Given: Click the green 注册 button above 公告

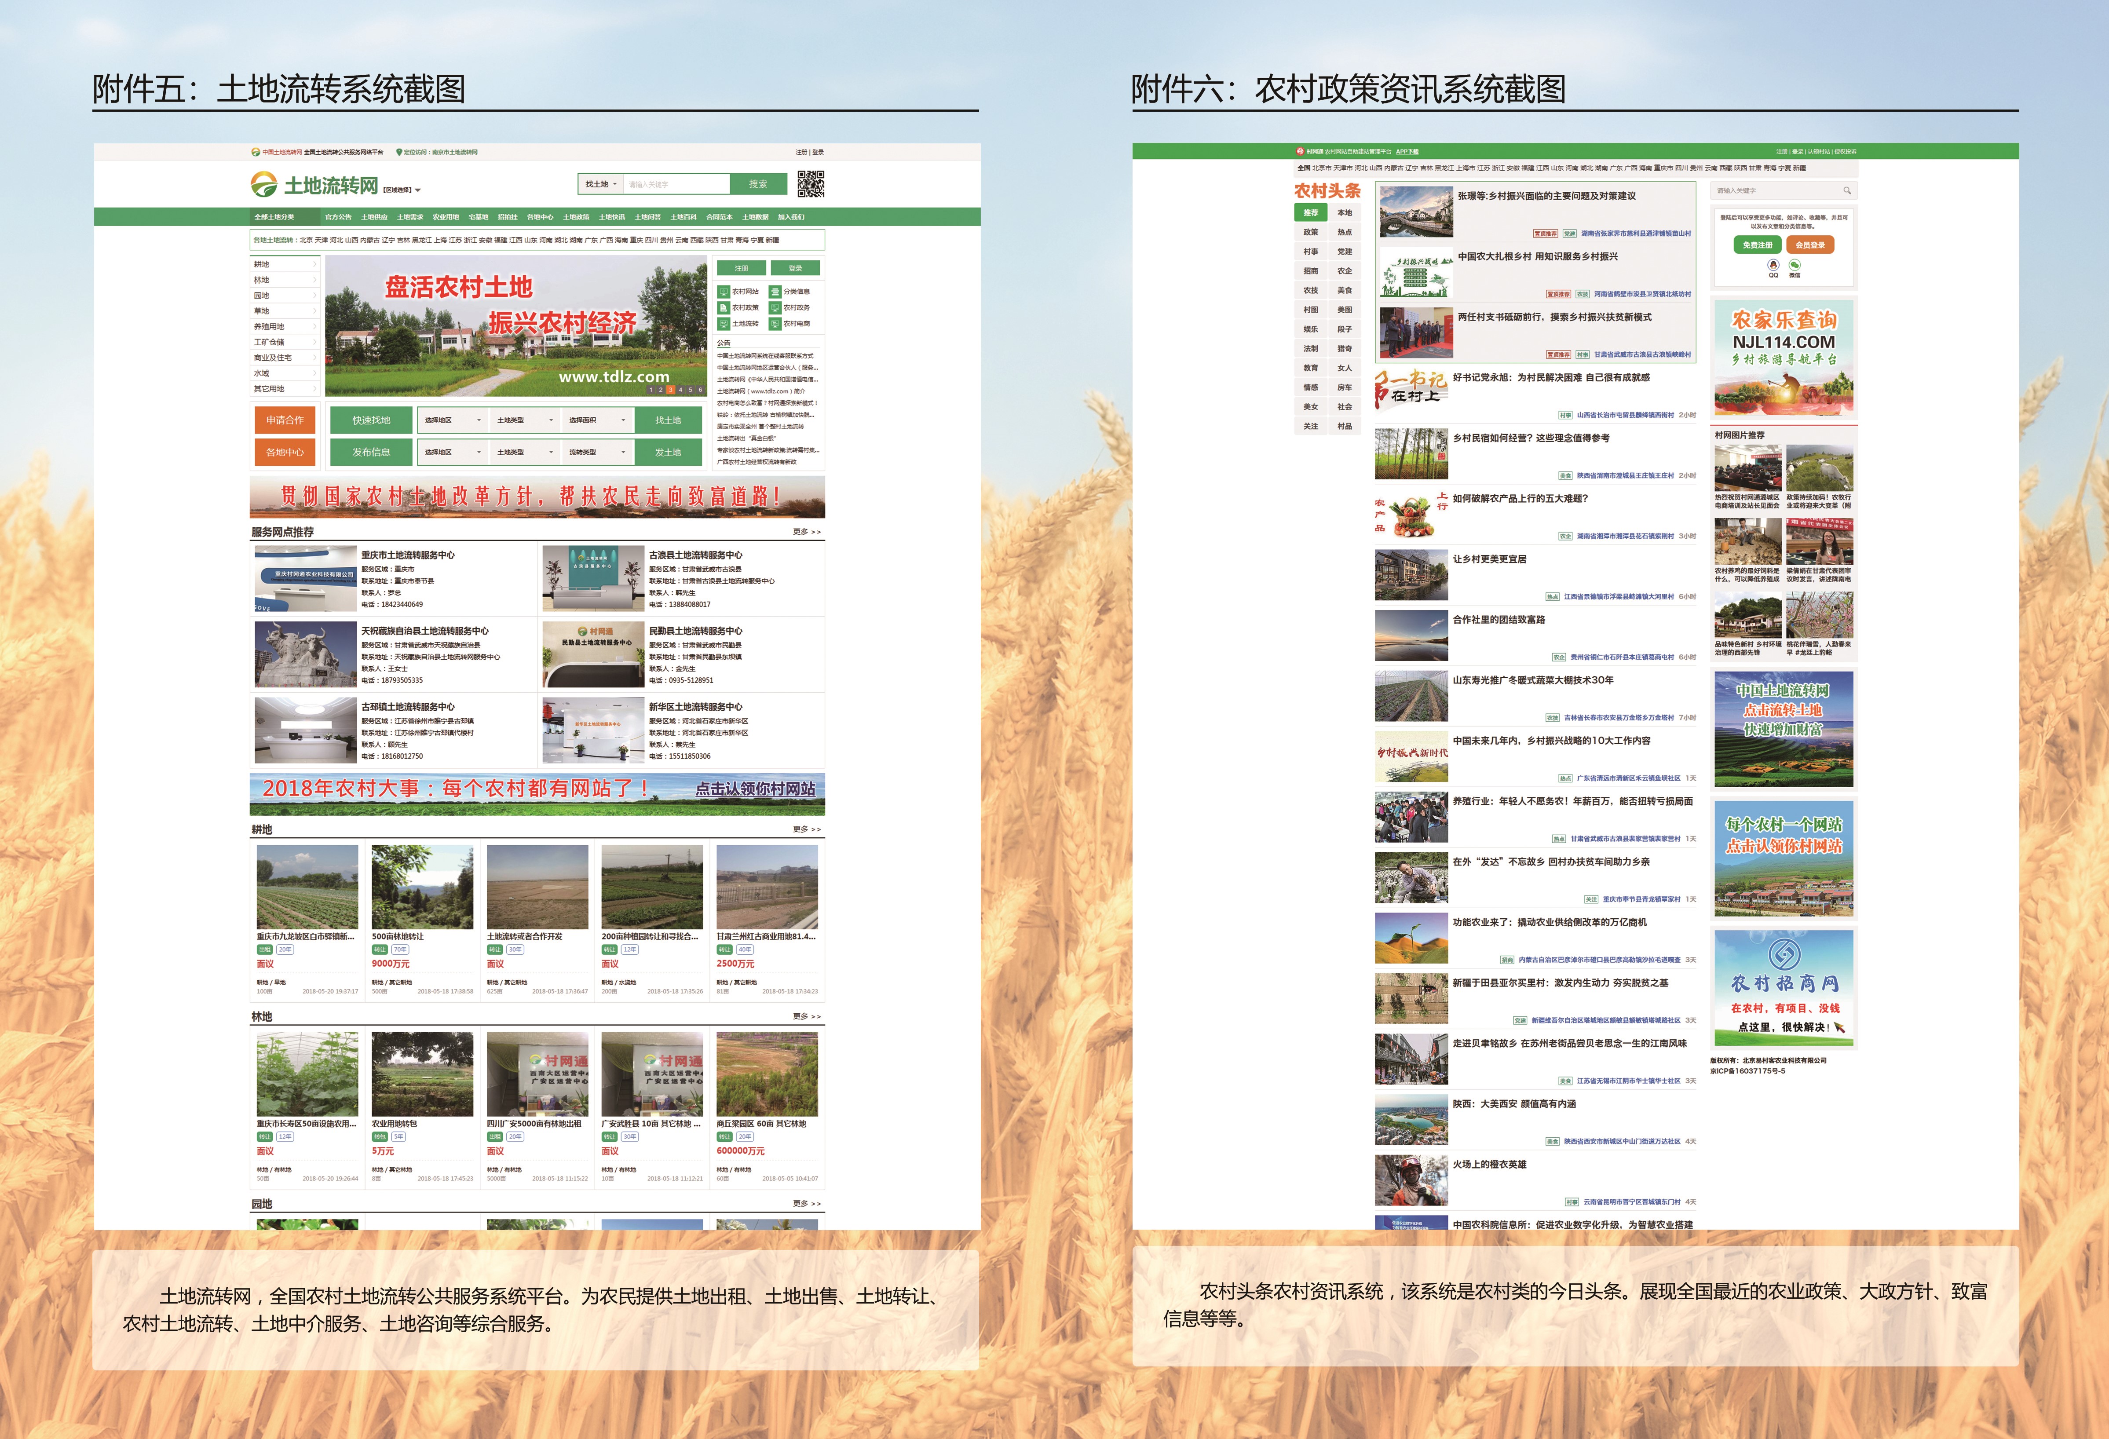Looking at the screenshot, I should tap(742, 269).
